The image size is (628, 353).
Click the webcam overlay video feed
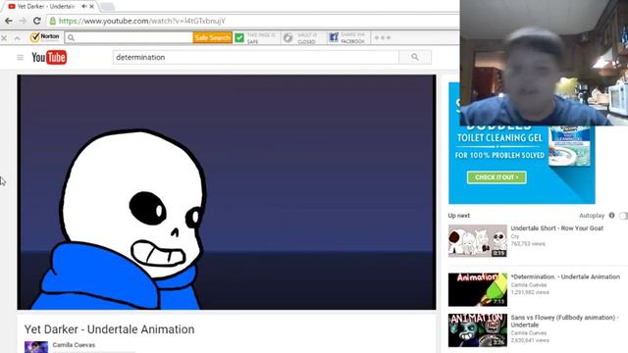pos(544,63)
